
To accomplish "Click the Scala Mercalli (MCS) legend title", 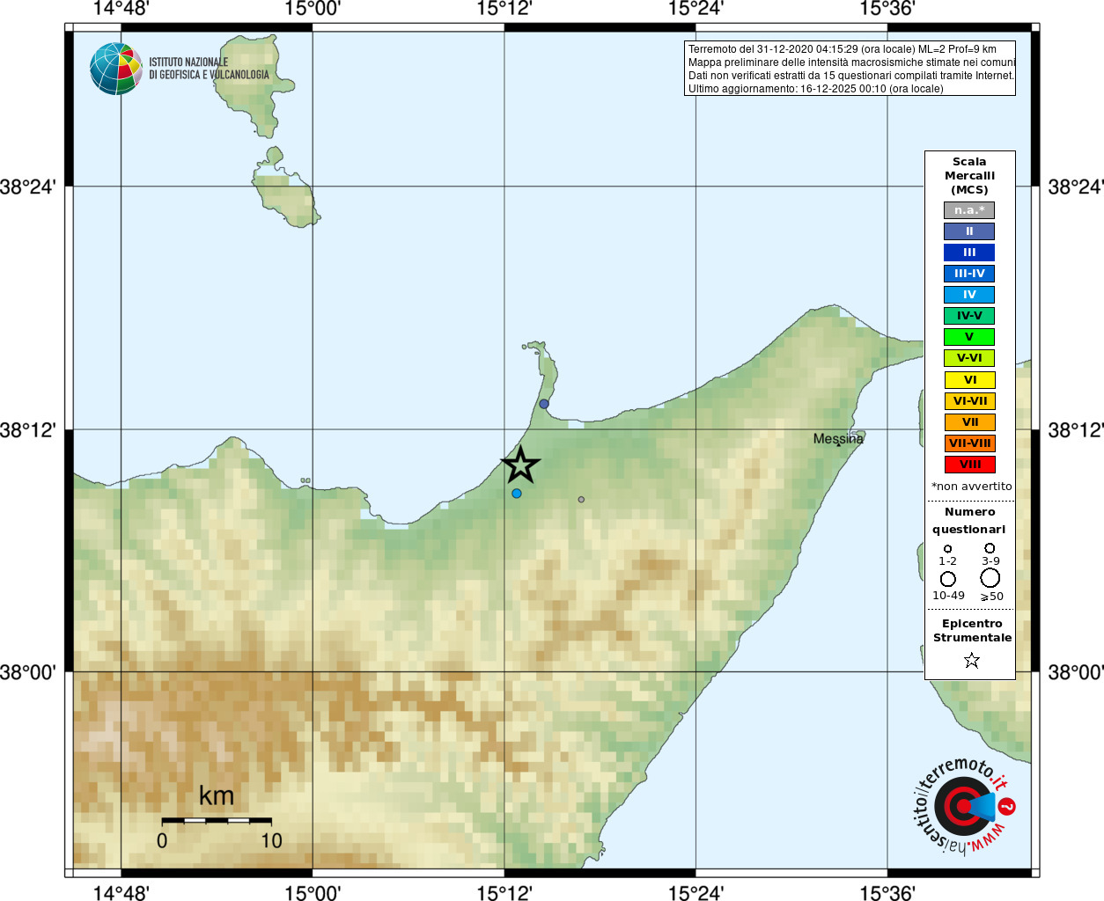I will click(x=969, y=176).
